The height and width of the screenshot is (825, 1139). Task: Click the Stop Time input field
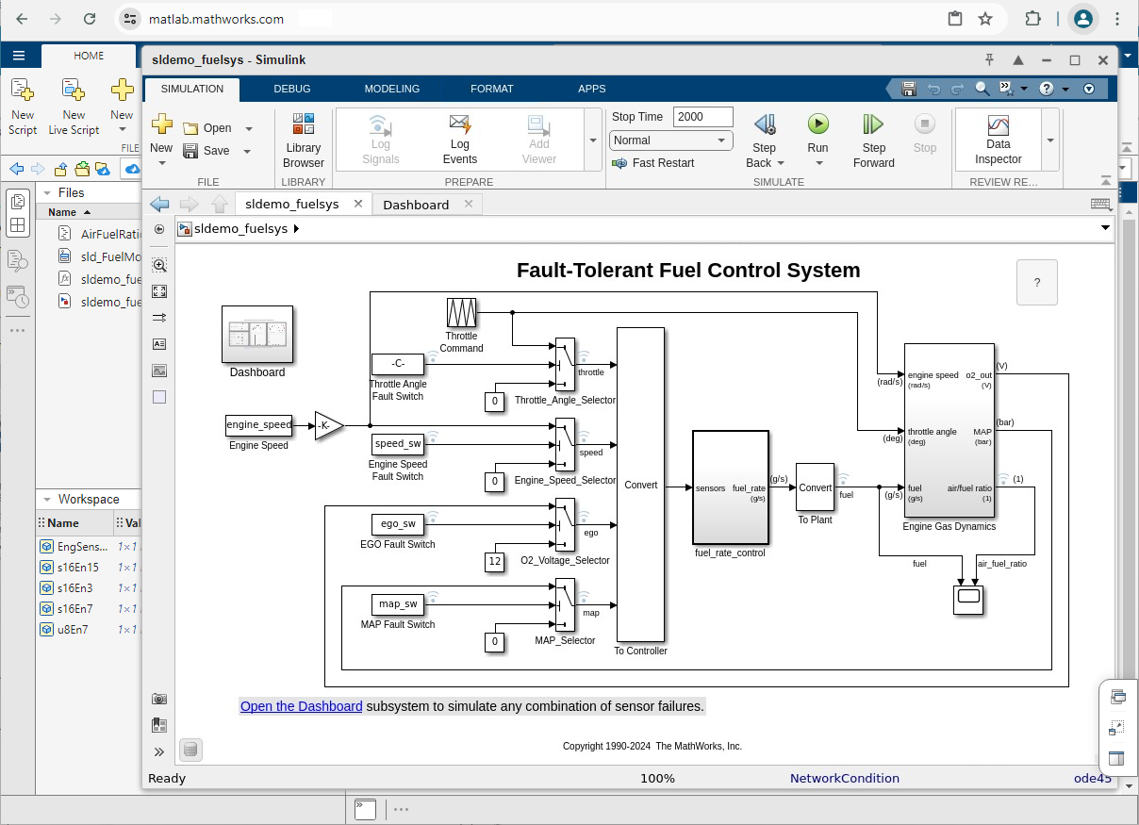(702, 117)
